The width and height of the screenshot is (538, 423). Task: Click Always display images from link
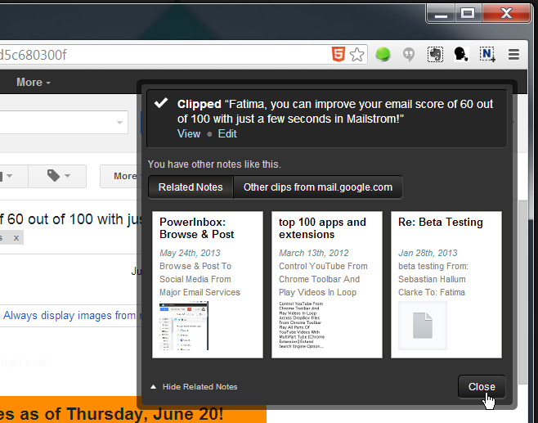[69, 315]
